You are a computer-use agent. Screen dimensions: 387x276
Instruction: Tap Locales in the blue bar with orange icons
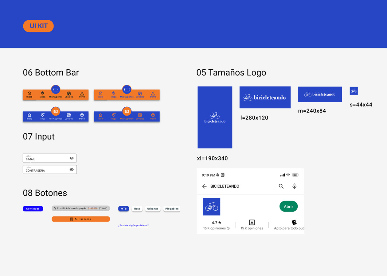click(x=140, y=117)
